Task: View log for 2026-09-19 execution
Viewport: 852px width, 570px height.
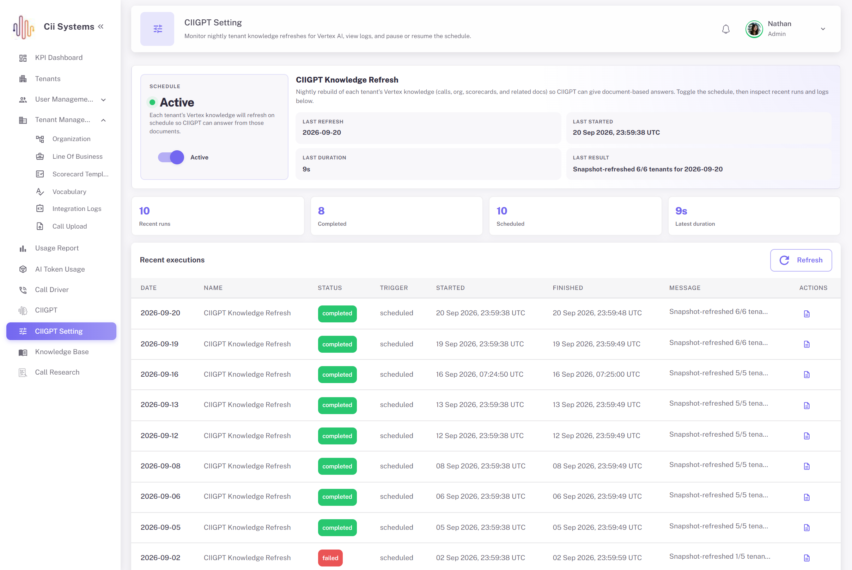Action: [807, 345]
